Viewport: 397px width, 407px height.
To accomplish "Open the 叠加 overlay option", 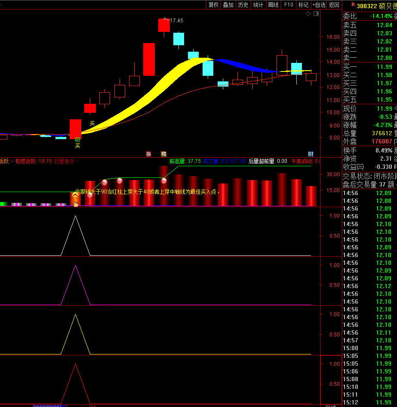I will 228,5.
